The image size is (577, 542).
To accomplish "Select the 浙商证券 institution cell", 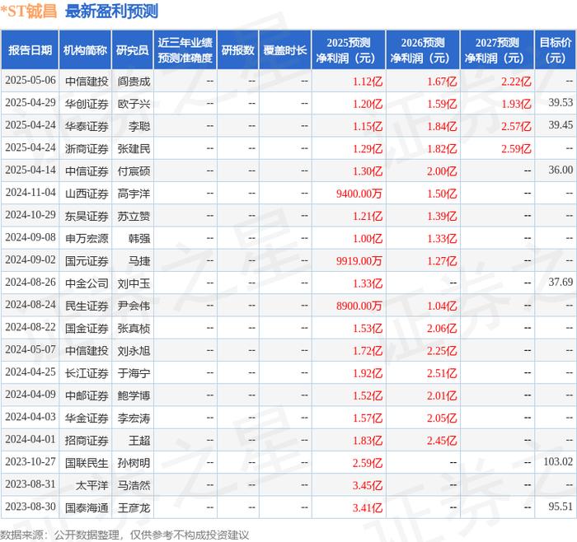I will point(87,148).
